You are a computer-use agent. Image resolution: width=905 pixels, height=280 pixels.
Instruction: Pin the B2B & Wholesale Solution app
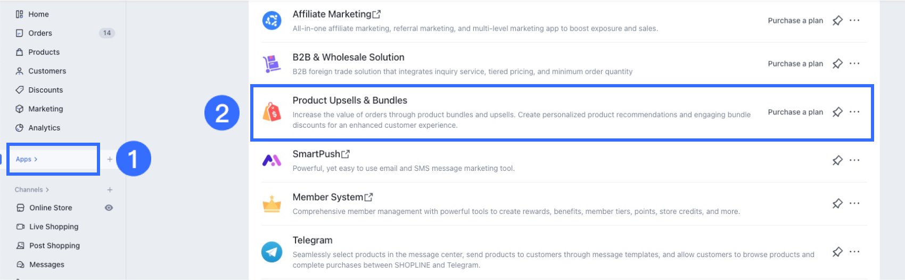coord(837,64)
